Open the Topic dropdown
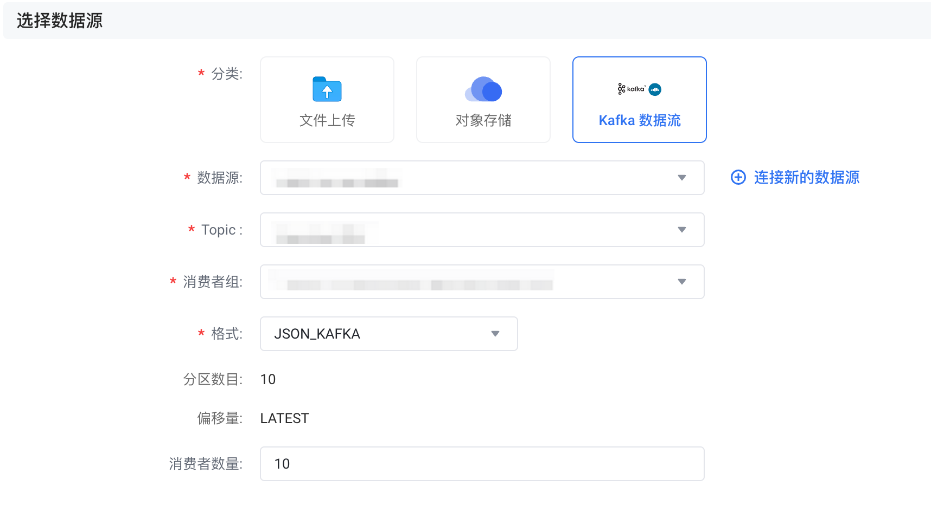The width and height of the screenshot is (931, 506). click(482, 230)
